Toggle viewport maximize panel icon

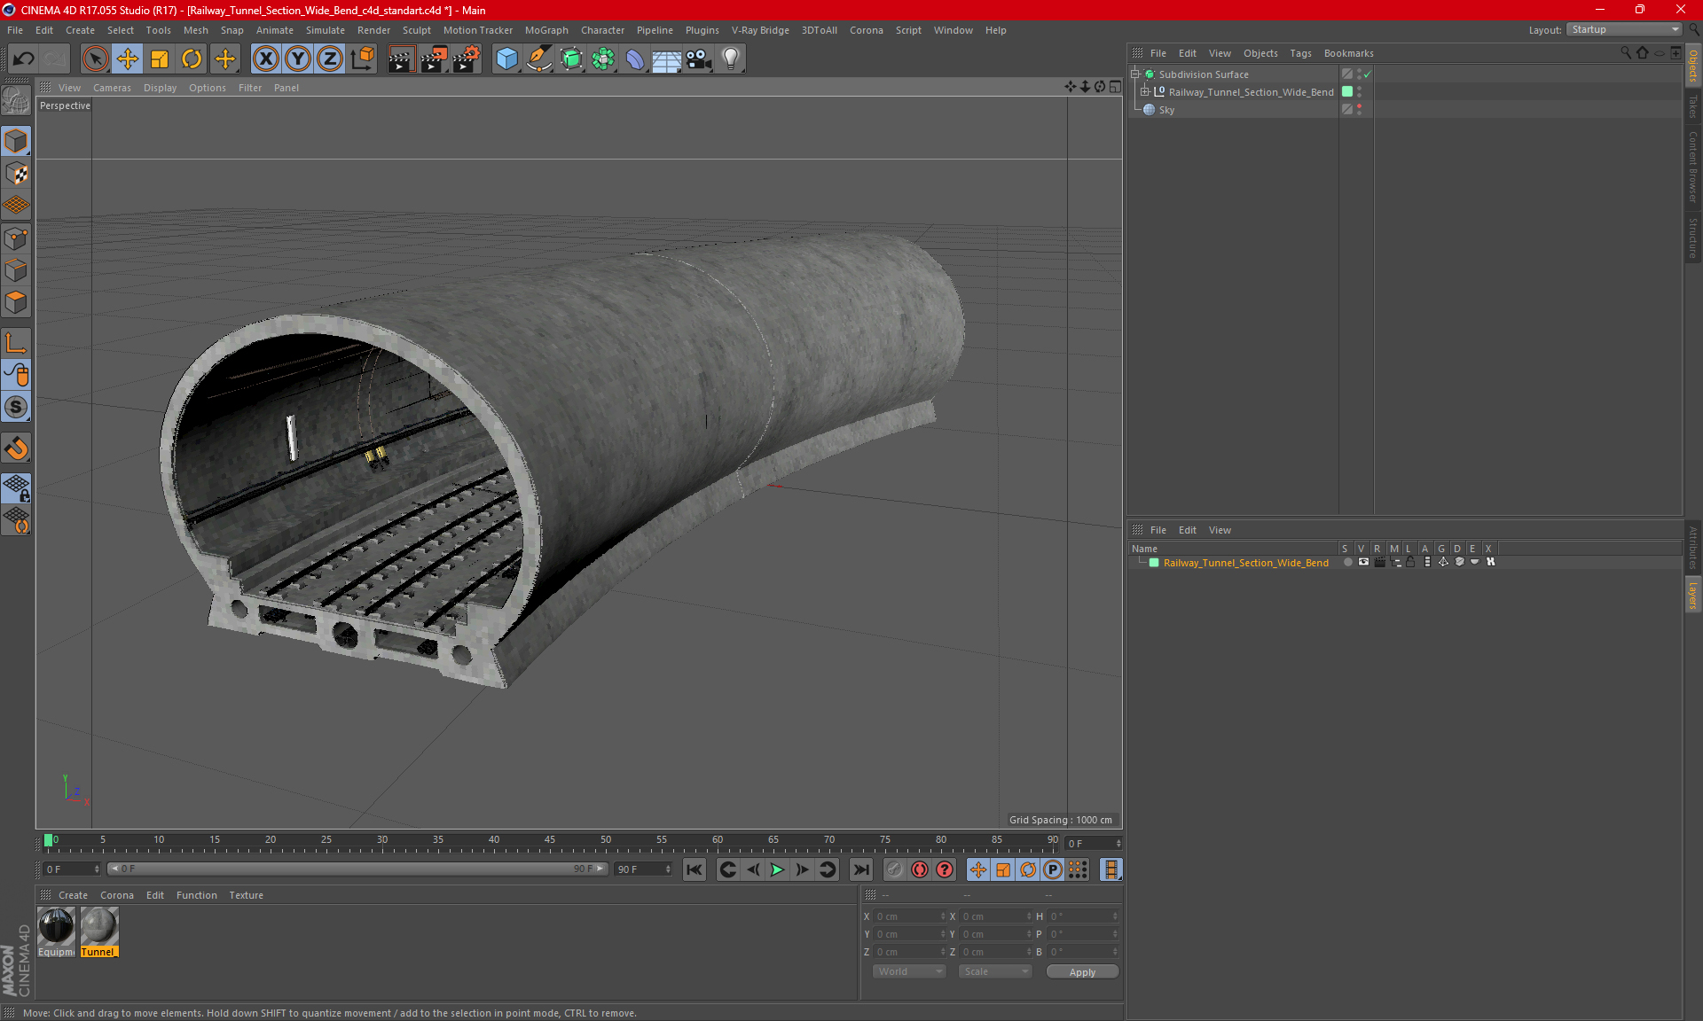1115,87
